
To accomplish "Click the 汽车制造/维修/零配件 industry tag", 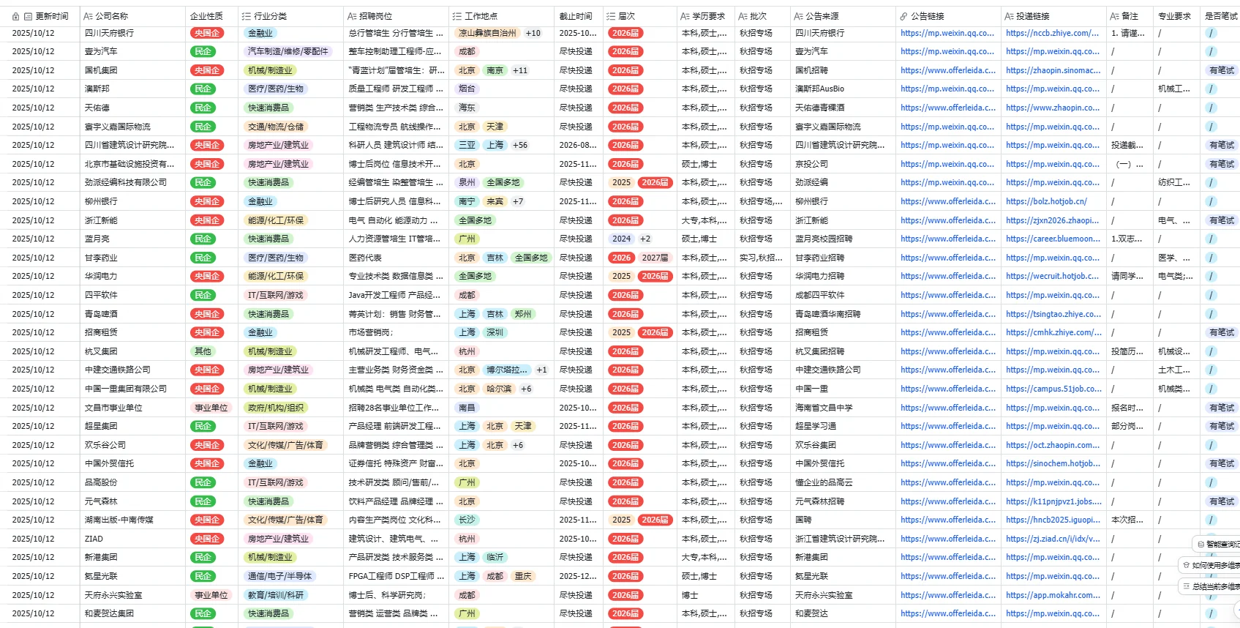I will click(x=288, y=51).
